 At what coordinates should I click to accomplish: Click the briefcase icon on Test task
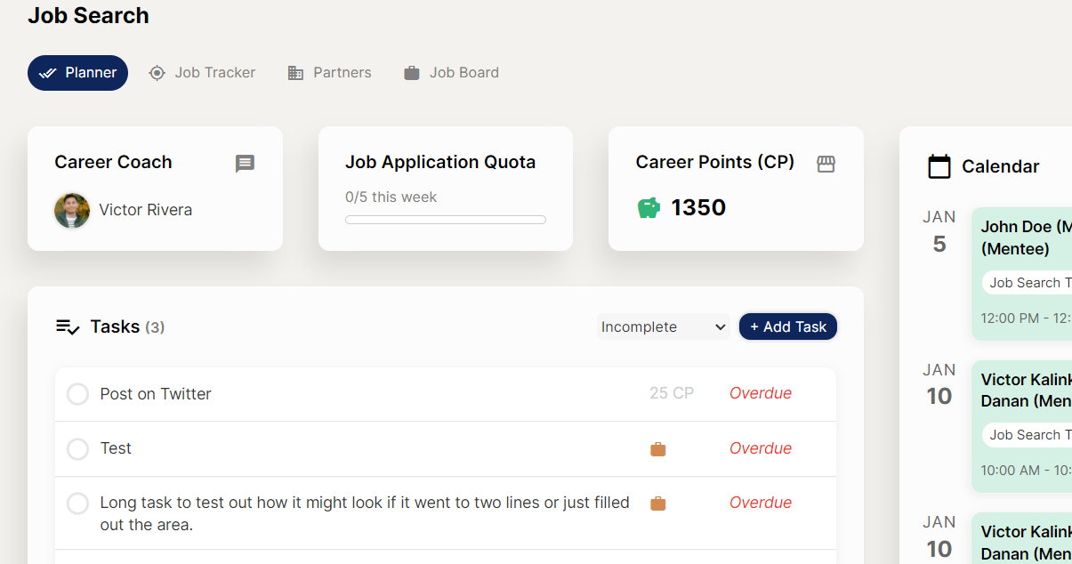pos(658,449)
